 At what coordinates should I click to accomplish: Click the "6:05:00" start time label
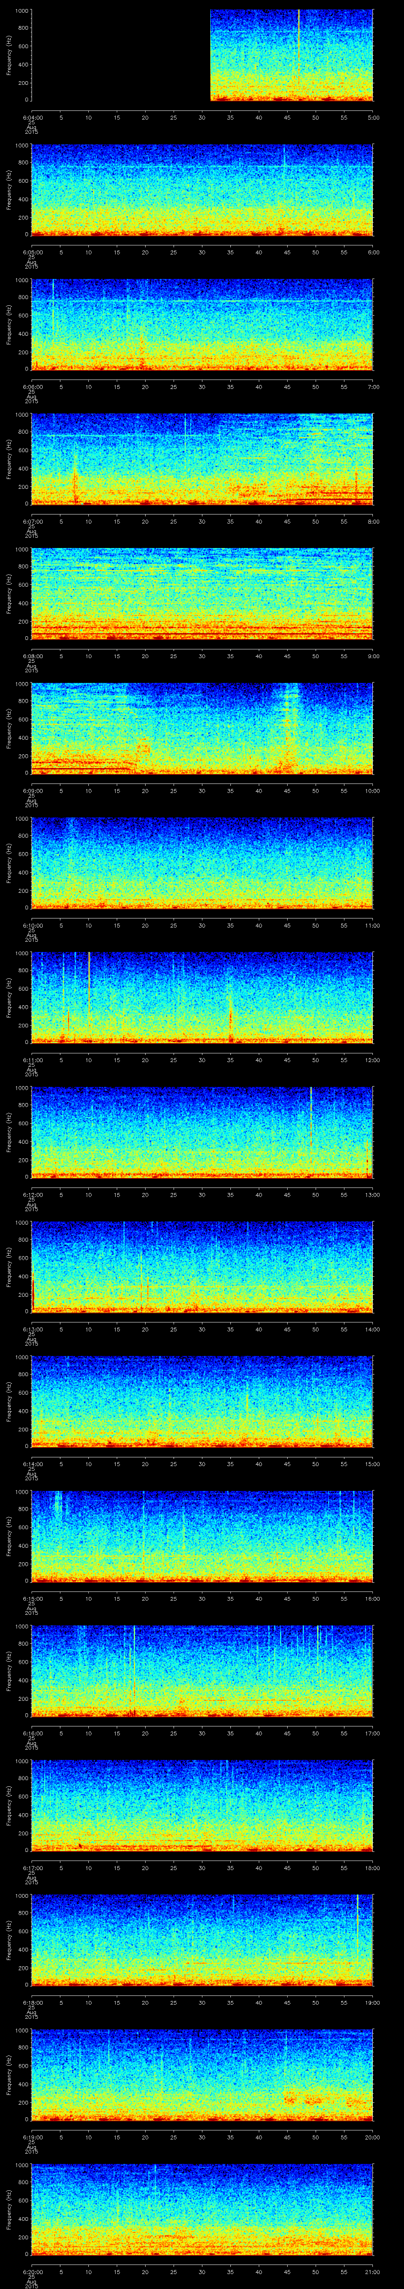(32, 252)
